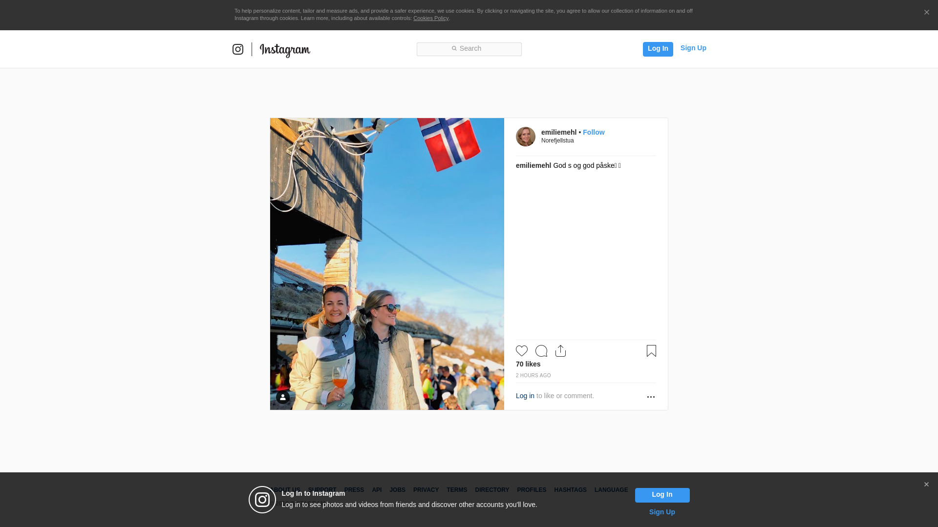Open the Cookies Policy link
The width and height of the screenshot is (938, 527).
(431, 18)
